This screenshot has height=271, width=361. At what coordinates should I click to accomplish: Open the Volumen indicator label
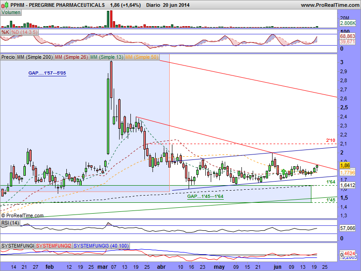[11, 13]
